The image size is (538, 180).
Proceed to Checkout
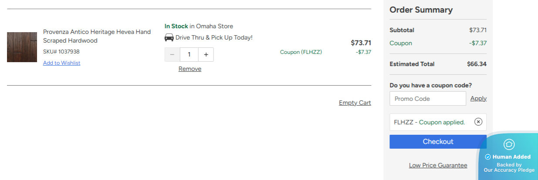(438, 142)
